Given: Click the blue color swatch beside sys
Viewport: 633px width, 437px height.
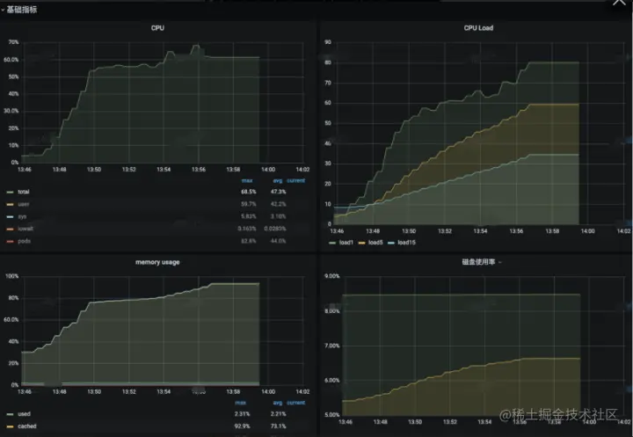Looking at the screenshot, I should pos(10,217).
